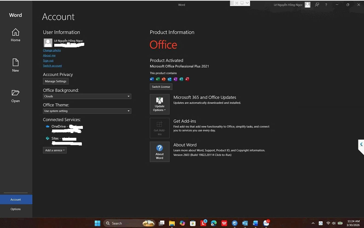Click the Publisher app icon in product list

point(181,79)
